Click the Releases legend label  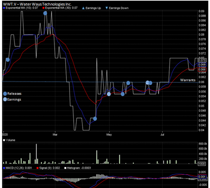(x=14, y=93)
